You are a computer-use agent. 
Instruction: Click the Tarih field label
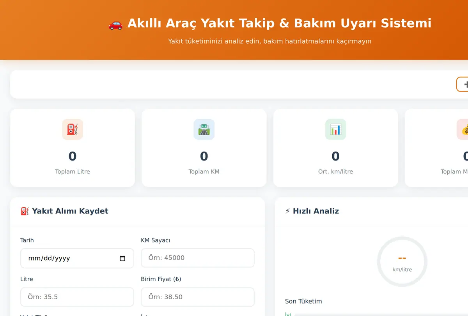27,240
